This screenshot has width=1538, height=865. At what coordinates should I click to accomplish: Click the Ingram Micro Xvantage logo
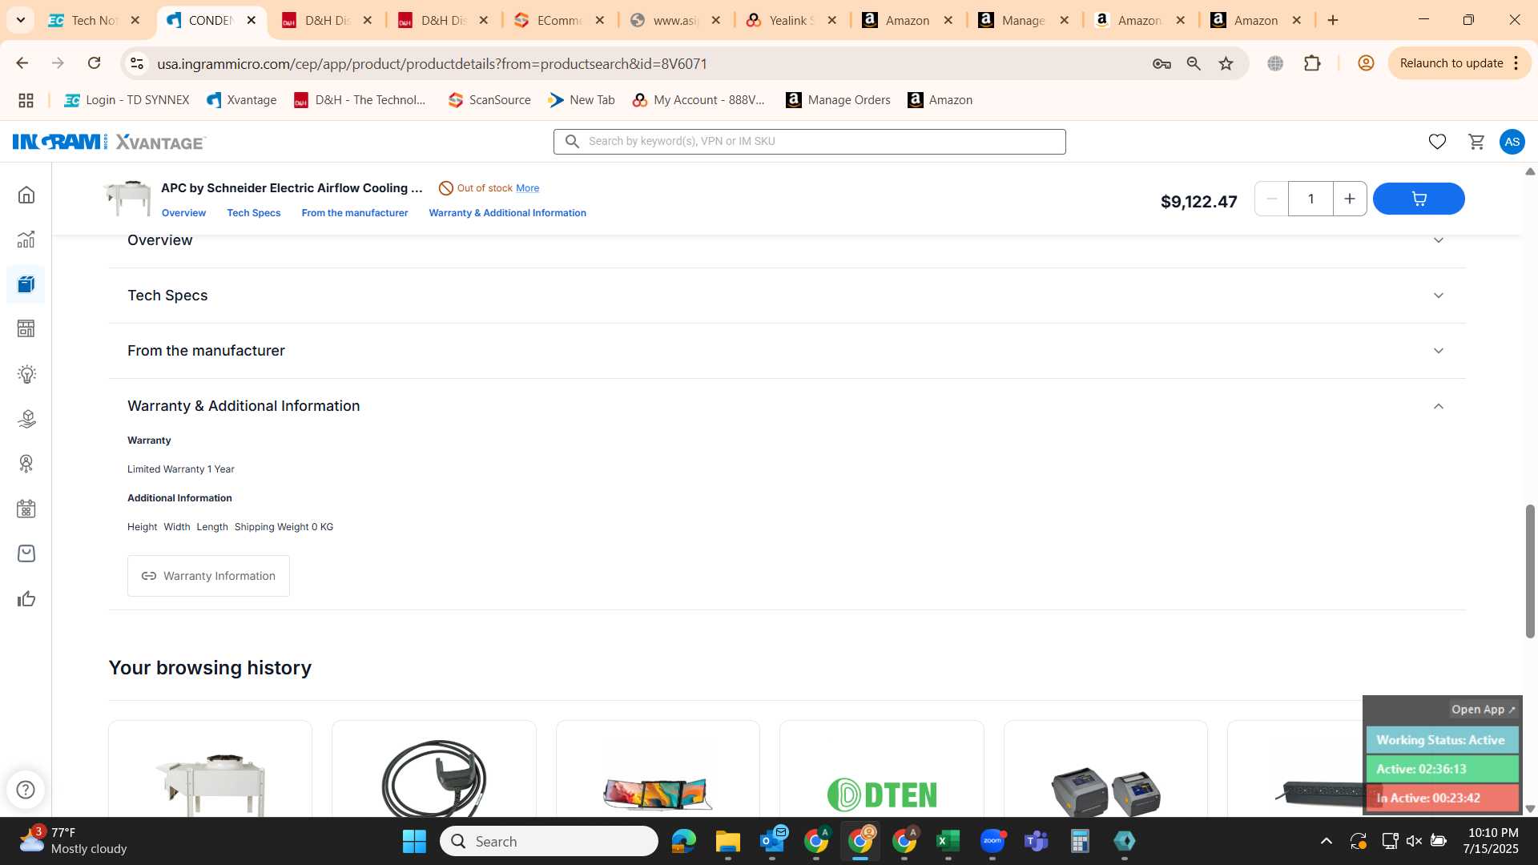pyautogui.click(x=109, y=142)
